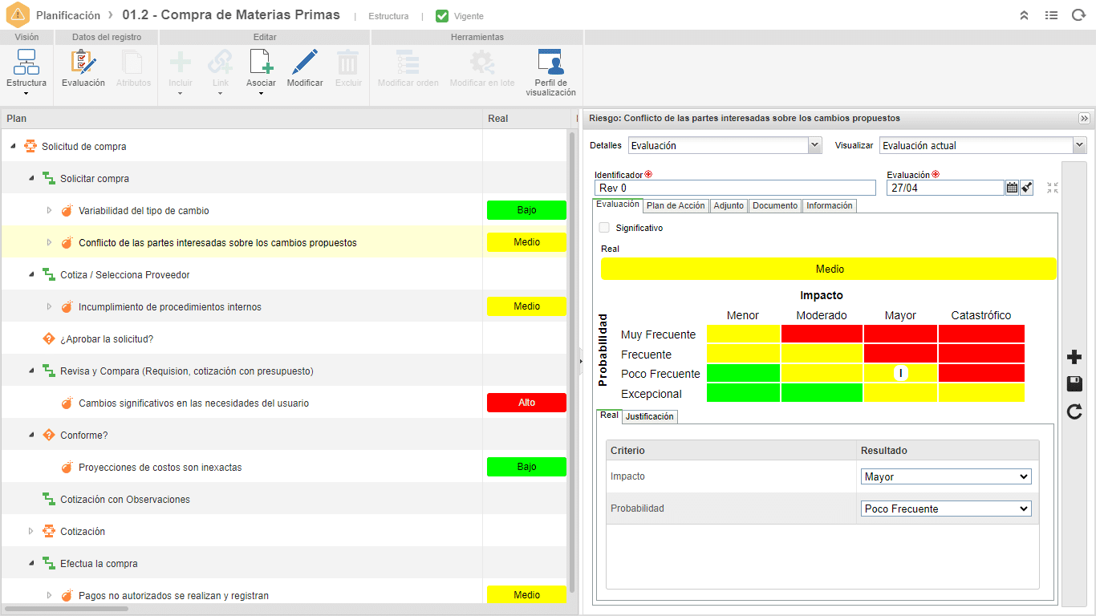
Task: Click into the Identificador field showing Rev 0
Action: pos(735,188)
